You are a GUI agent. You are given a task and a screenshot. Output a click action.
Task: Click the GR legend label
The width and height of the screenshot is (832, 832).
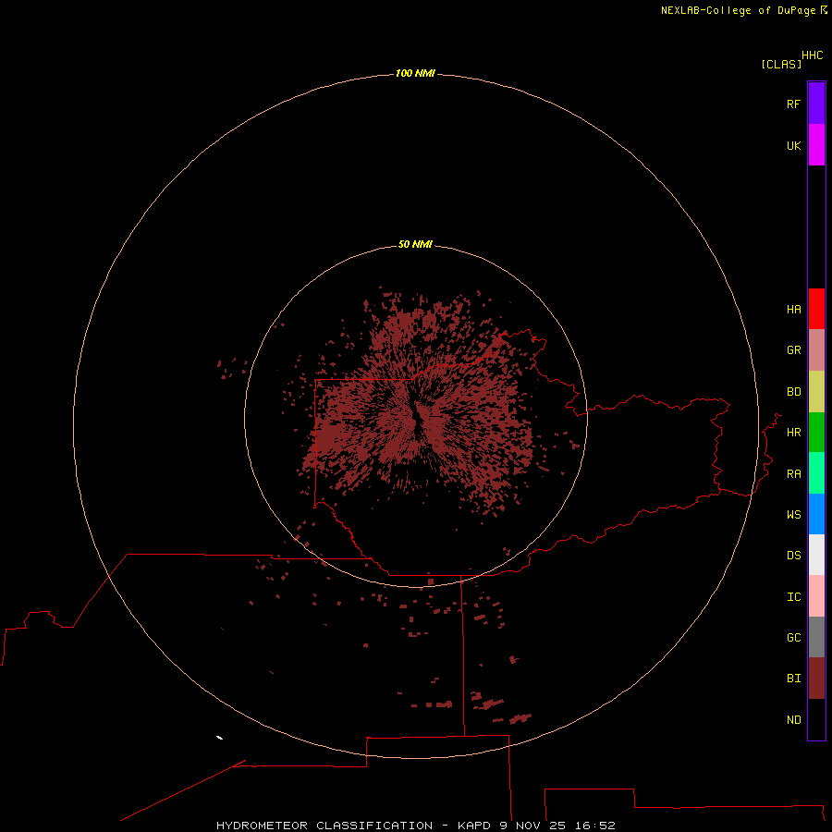793,350
